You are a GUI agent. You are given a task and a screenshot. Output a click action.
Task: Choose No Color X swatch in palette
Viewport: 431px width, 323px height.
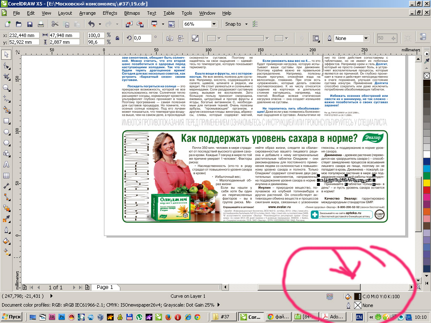coord(427,76)
